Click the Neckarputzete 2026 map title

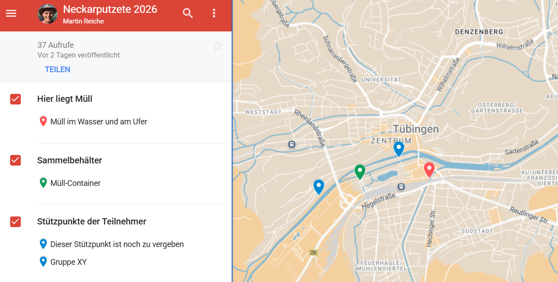pyautogui.click(x=110, y=9)
